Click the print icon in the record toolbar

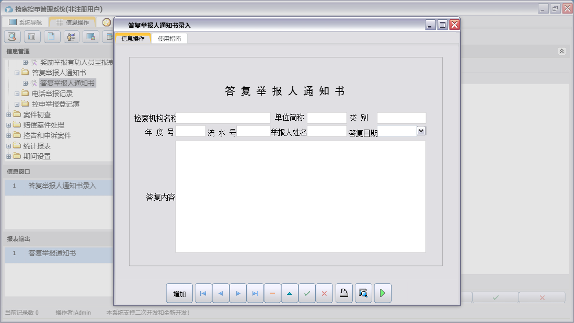(x=344, y=293)
